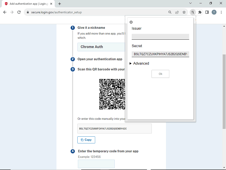Click the 'Give it a nickname' heading
The image size is (226, 170).
coord(91,28)
